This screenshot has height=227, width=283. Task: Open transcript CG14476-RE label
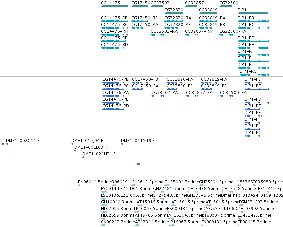pyautogui.click(x=114, y=38)
